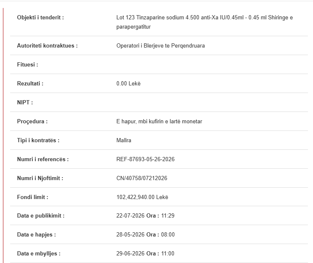
Task: Click the Mallra contract type value
Action: 124,141
